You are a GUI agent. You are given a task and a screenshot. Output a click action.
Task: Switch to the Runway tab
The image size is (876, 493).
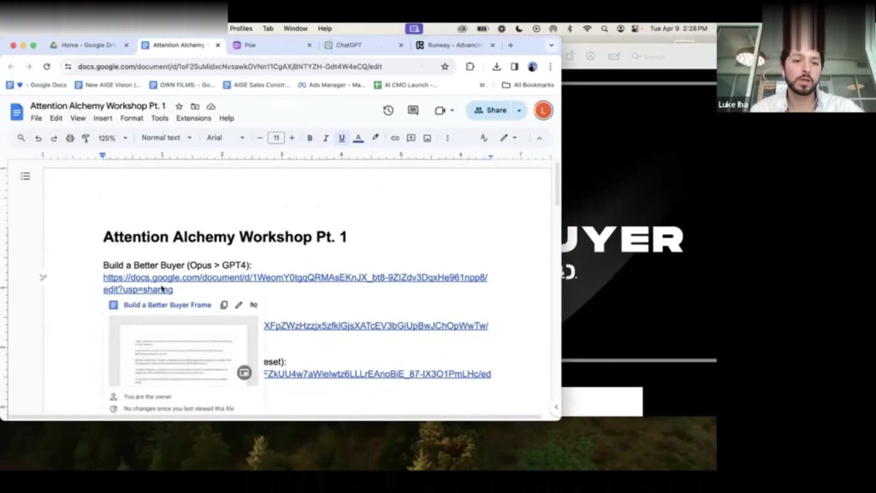[455, 45]
